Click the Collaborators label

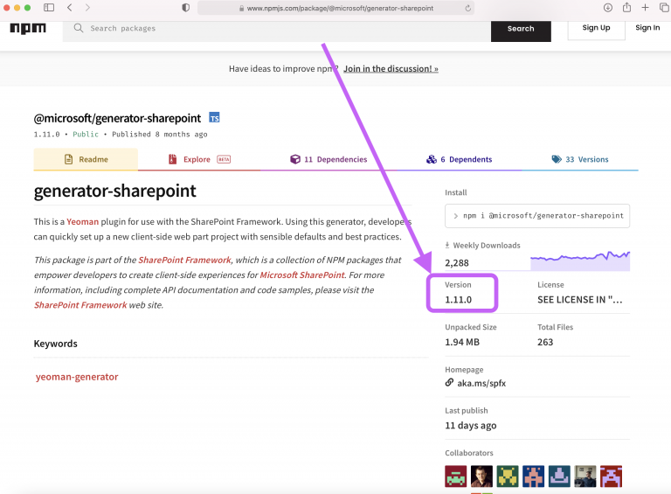click(469, 453)
